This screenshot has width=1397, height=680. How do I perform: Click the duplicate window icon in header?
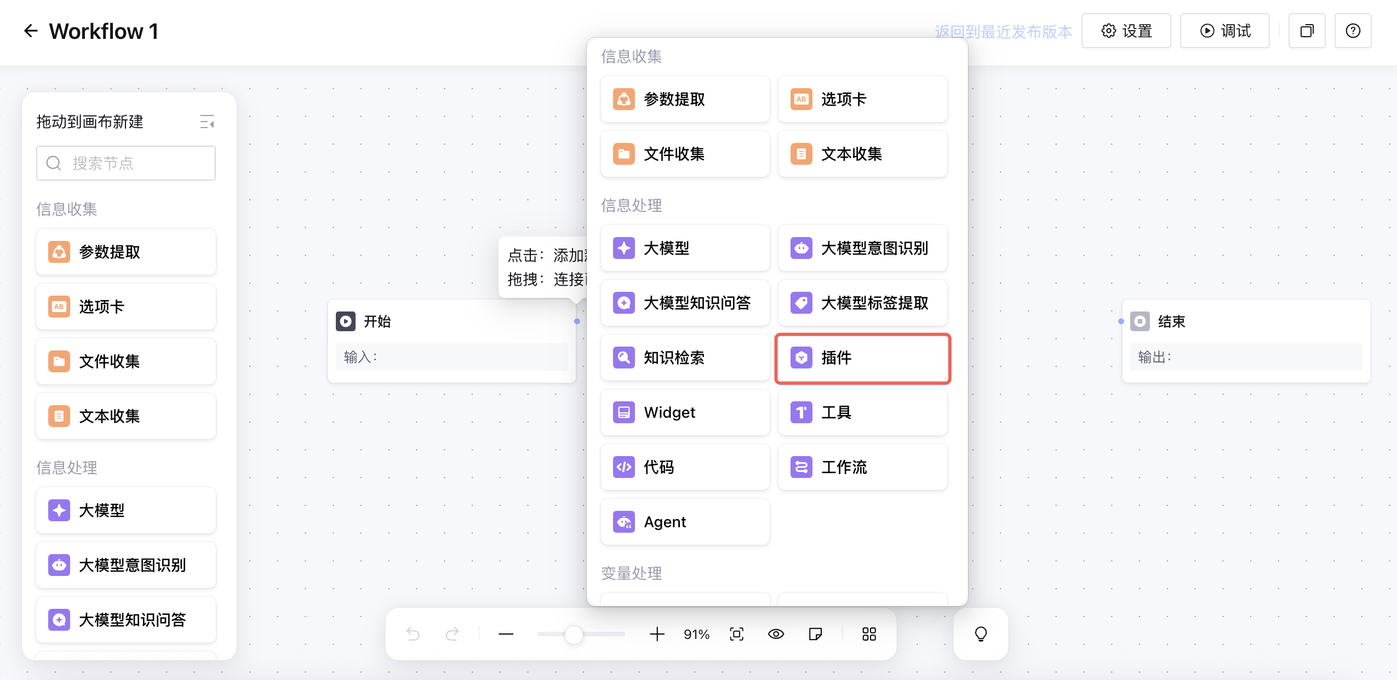[1307, 31]
